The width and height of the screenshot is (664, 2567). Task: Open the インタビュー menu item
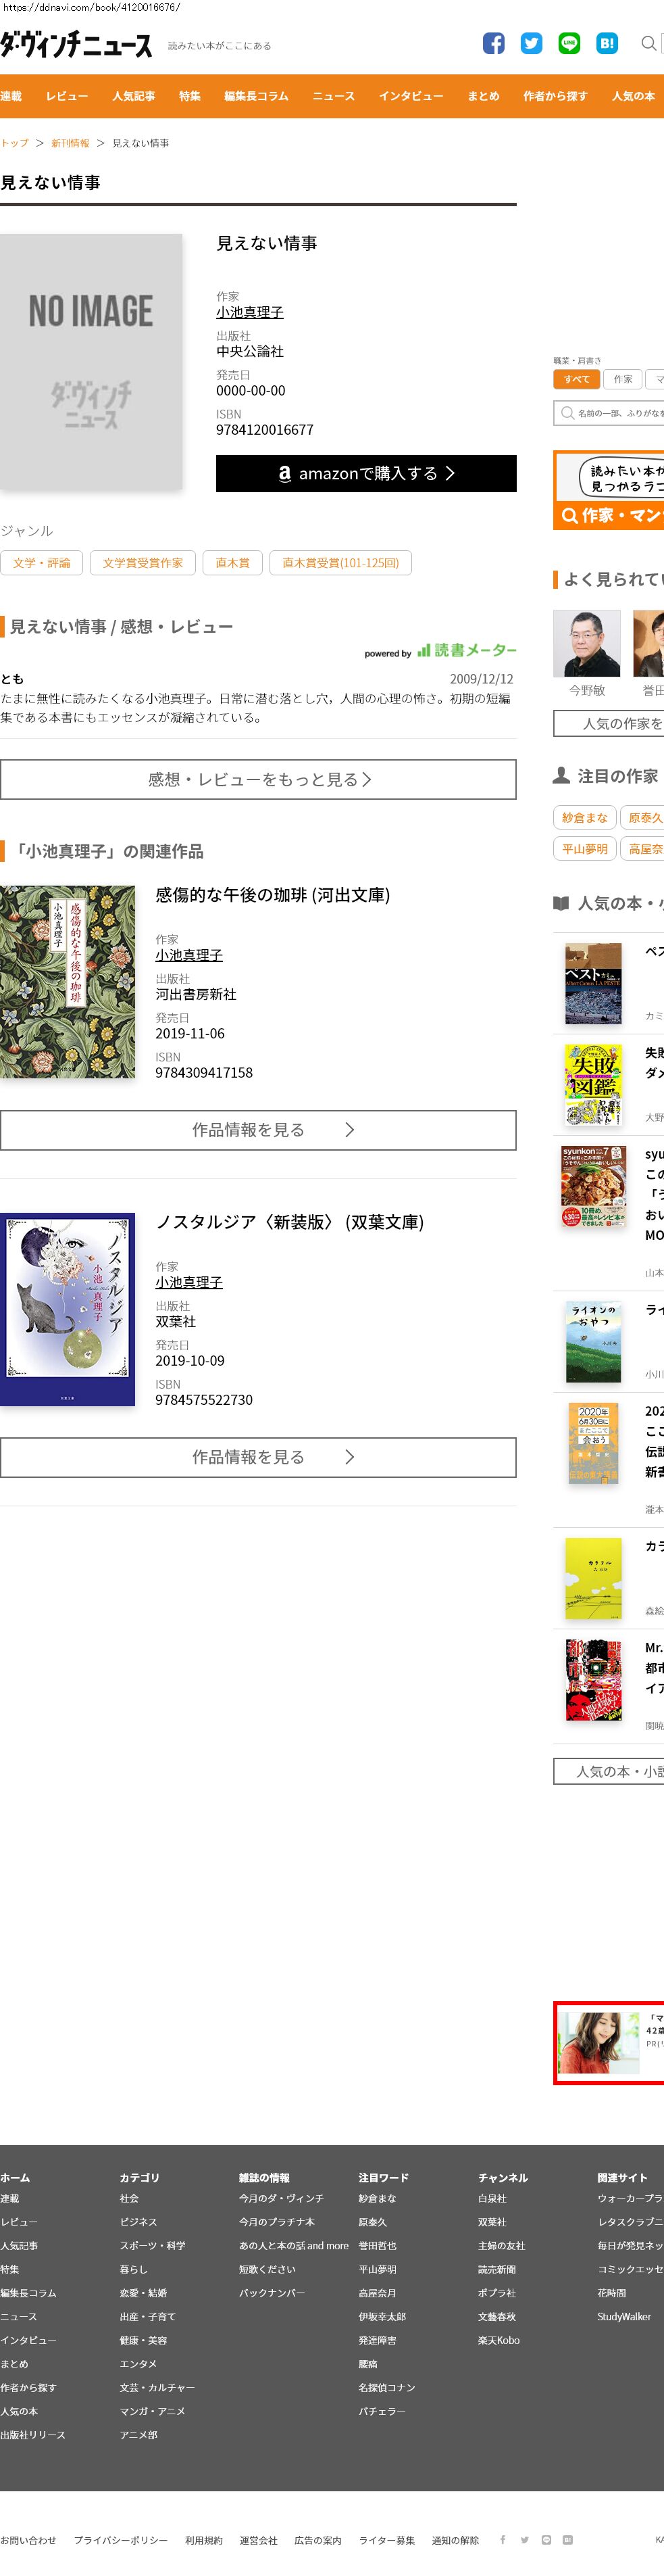(x=411, y=96)
